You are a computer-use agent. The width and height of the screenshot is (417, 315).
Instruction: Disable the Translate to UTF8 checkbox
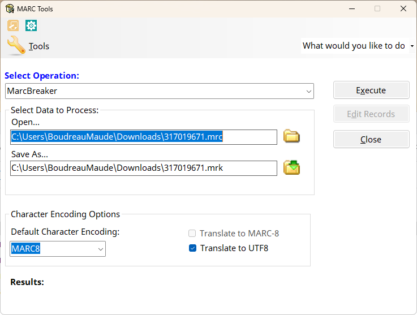(192, 248)
